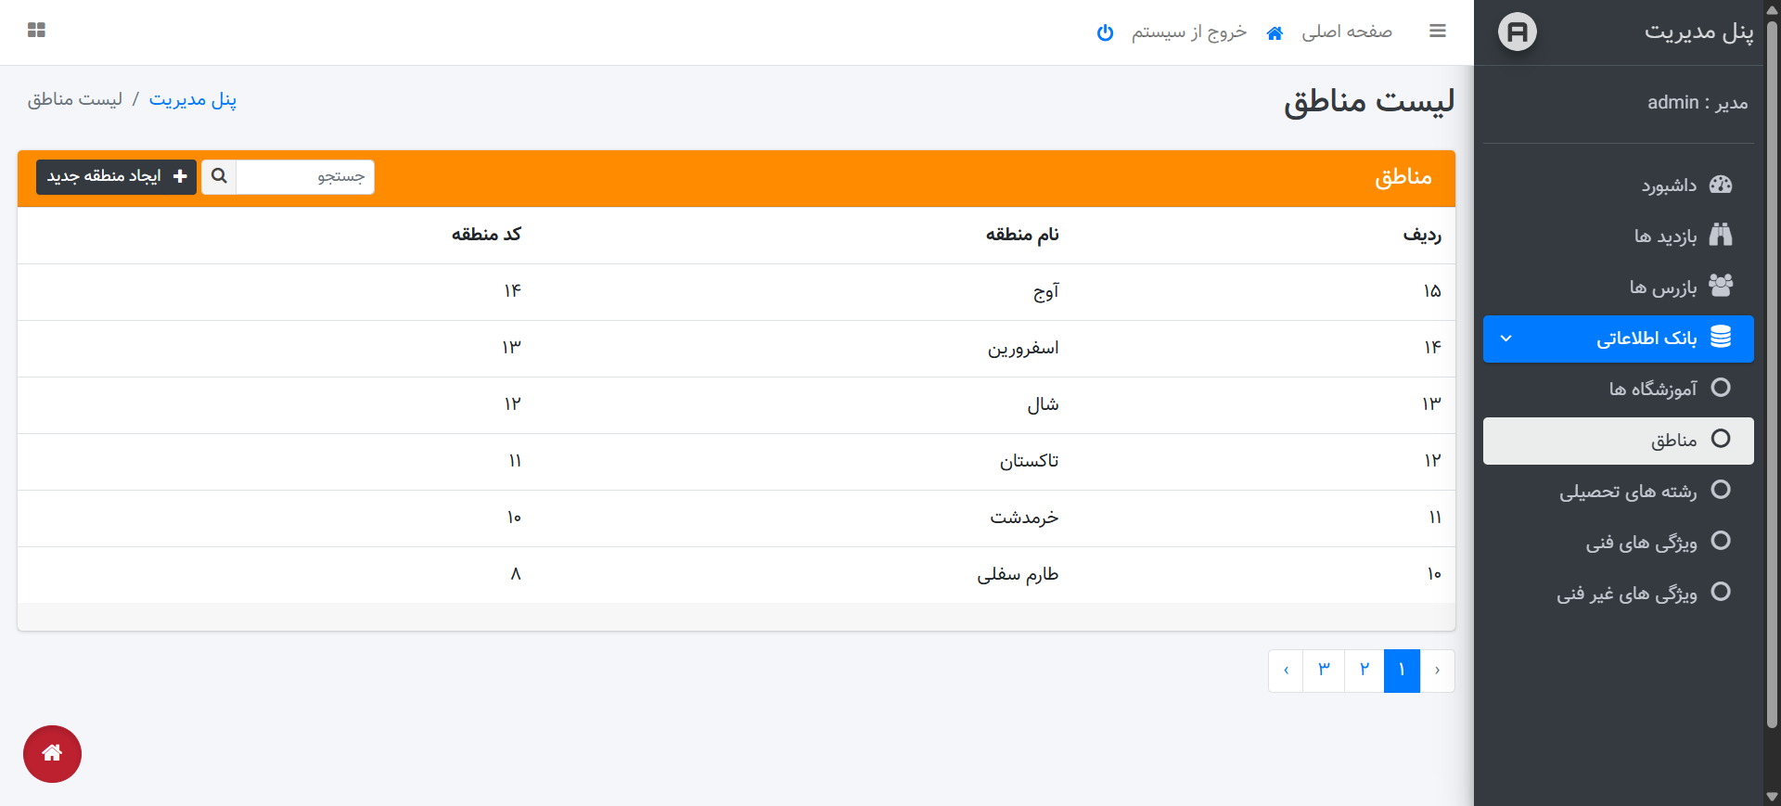Open بازرس ها users sidebar item
The image size is (1781, 806).
[1720, 287]
